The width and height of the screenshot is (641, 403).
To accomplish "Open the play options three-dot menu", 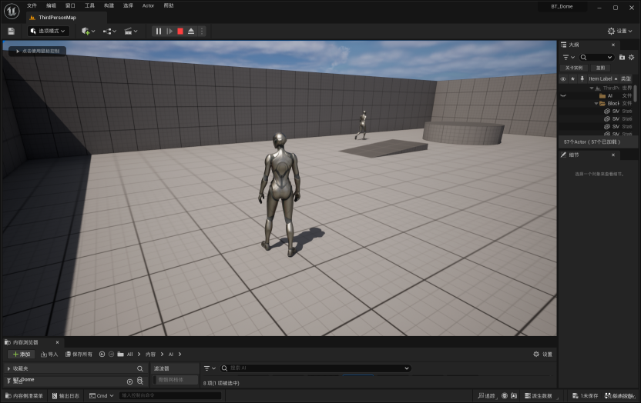I will click(202, 31).
